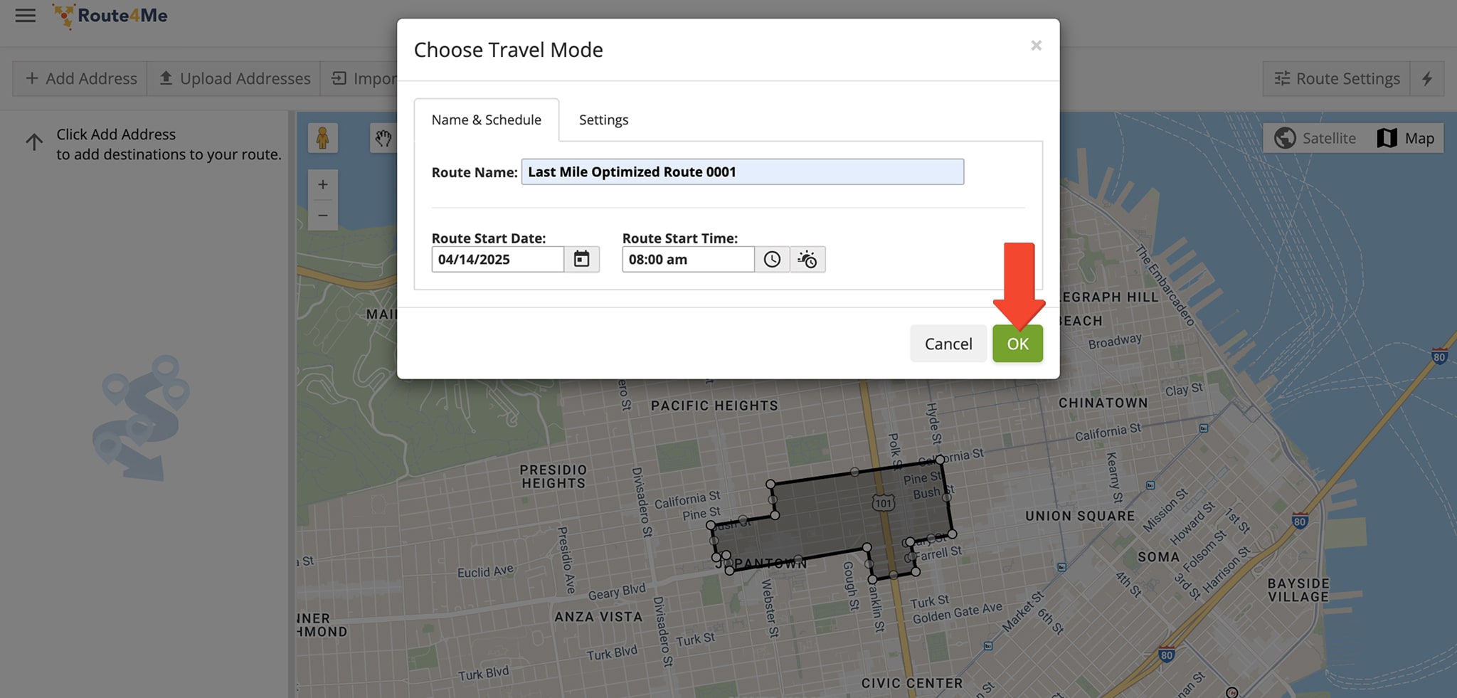Open the clock time picker
The width and height of the screenshot is (1457, 698).
click(x=772, y=259)
